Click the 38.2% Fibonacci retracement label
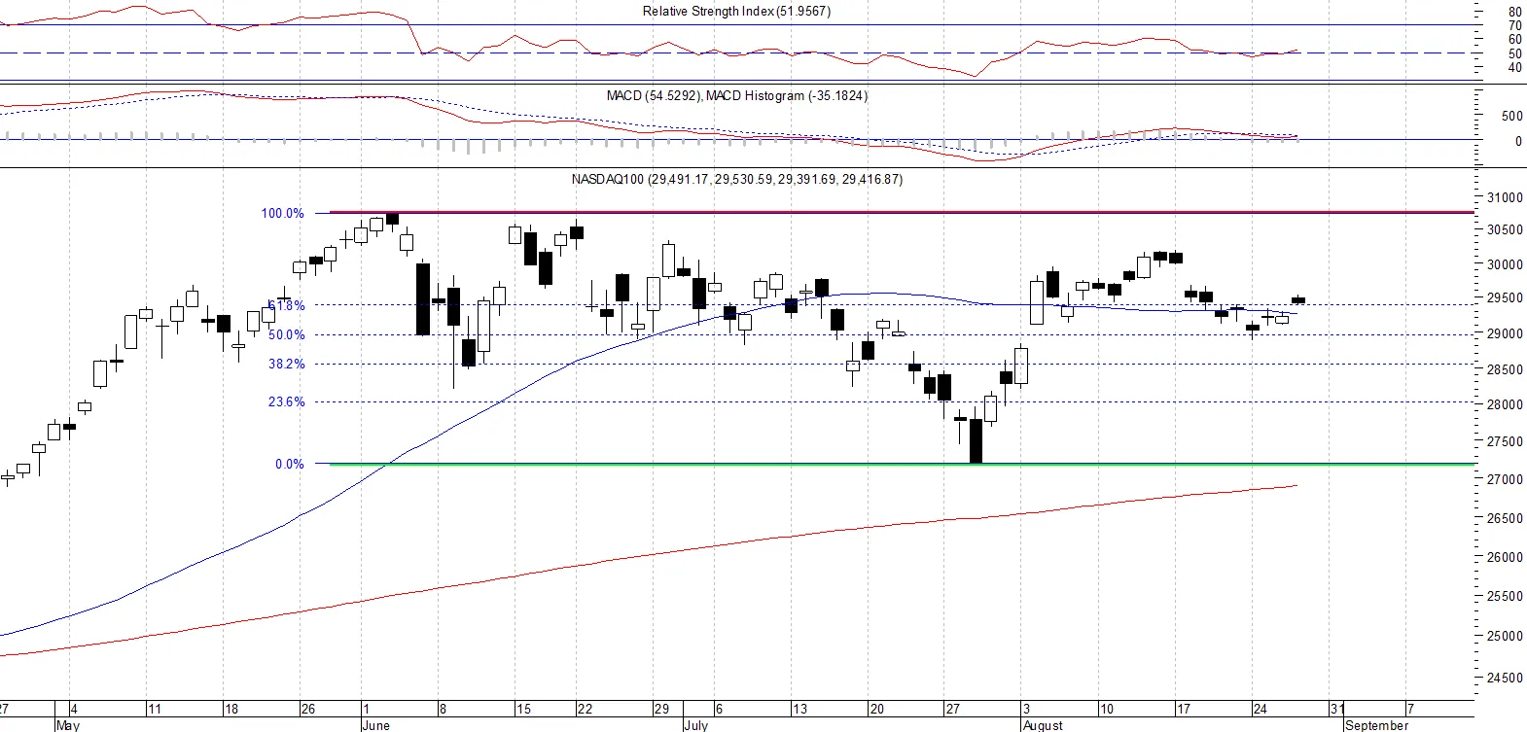1527x732 pixels. (x=287, y=364)
